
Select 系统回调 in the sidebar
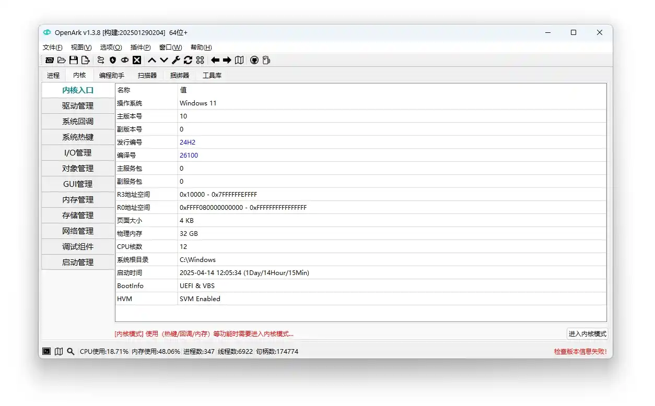[x=78, y=121]
